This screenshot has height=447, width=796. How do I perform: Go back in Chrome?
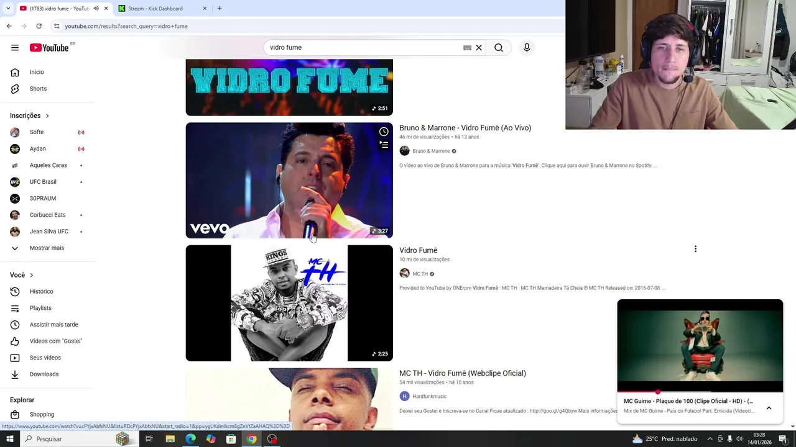[9, 26]
